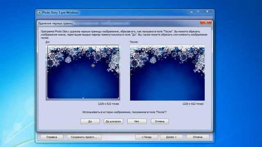Minimize the Photo Story 3 window

tap(192, 12)
